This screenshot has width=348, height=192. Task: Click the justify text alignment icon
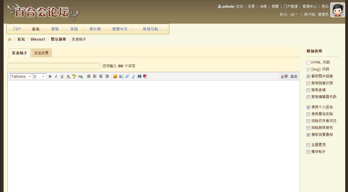click(89, 76)
